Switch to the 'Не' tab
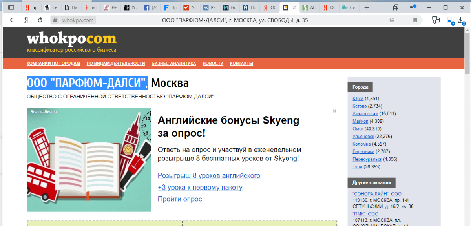The image size is (471, 226). point(110,7)
